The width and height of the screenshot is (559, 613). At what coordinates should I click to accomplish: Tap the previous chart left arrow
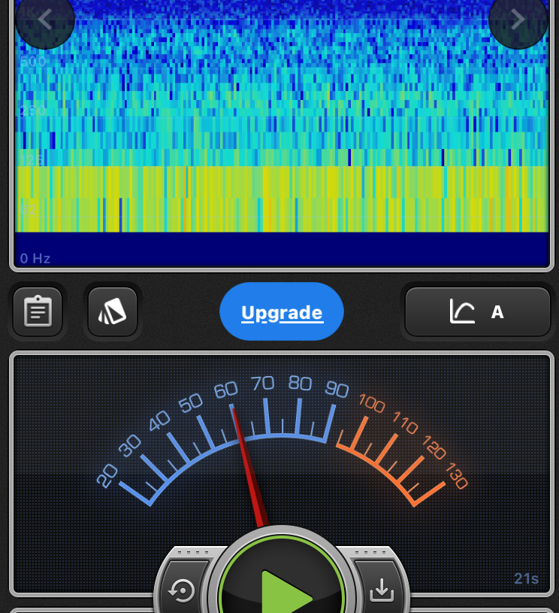(x=44, y=20)
